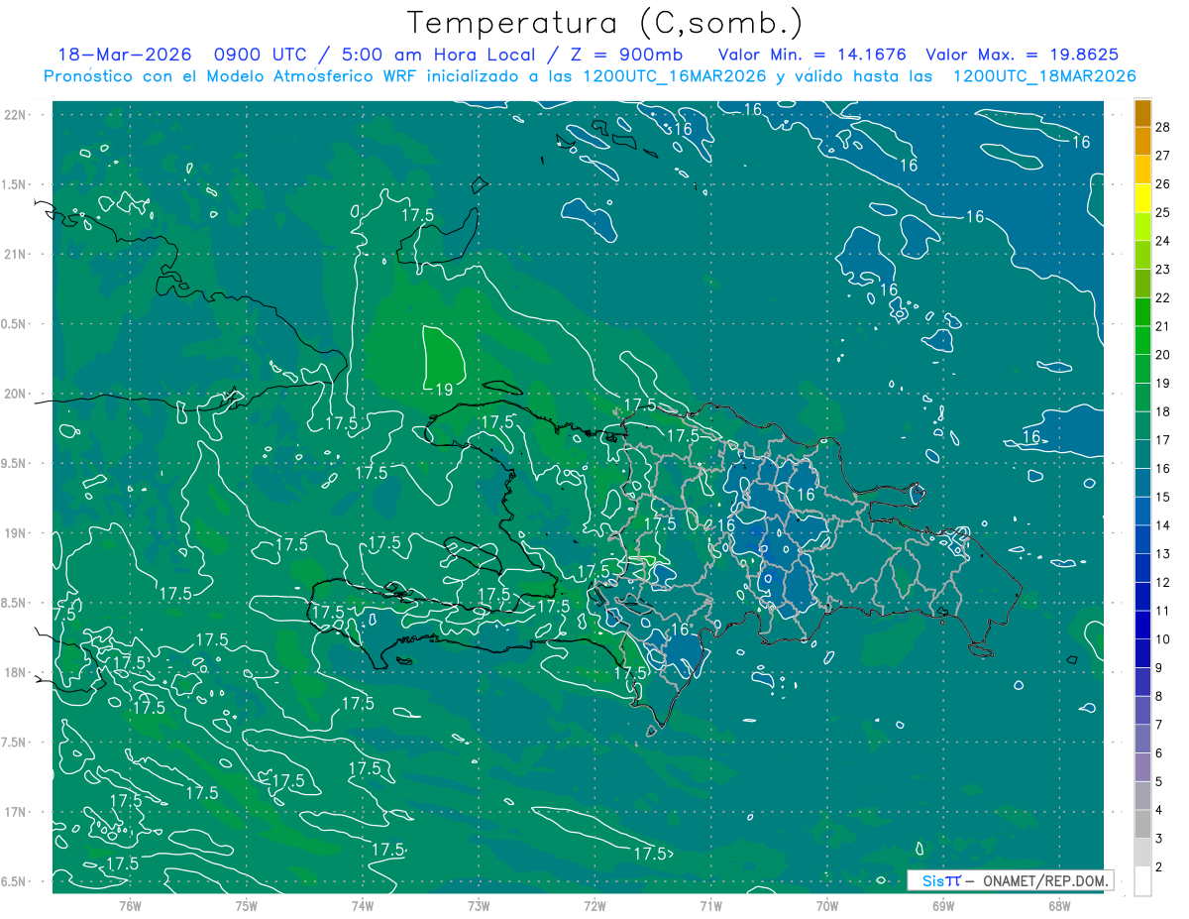
Task: Click the '5' color scale label
Action: pyautogui.click(x=1159, y=781)
